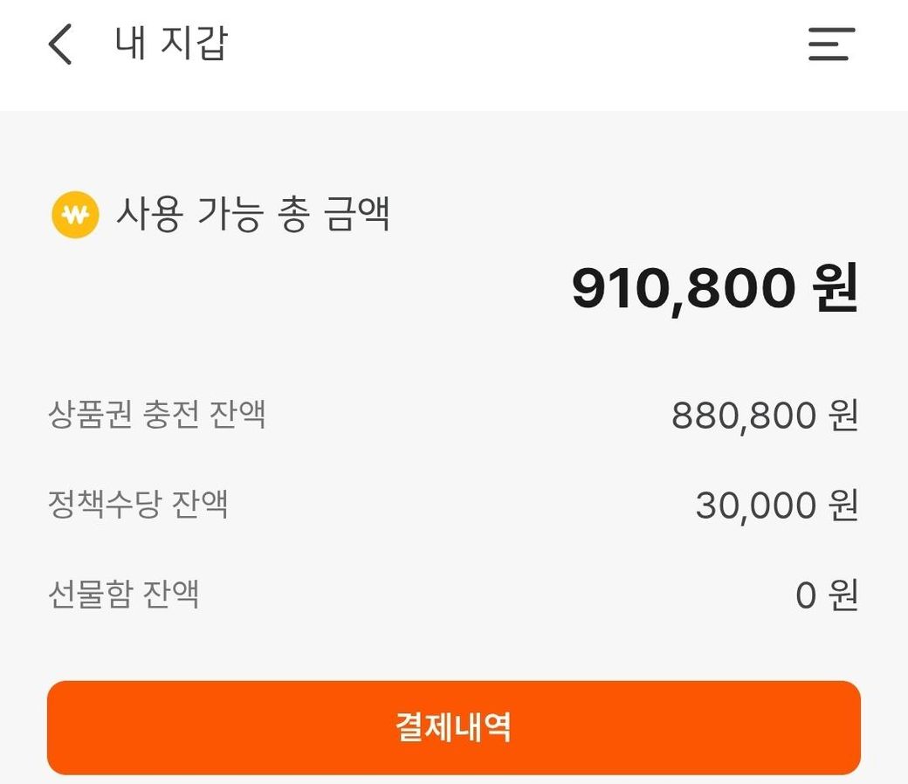Tap the 30,000 balance number
The image size is (908, 784).
click(x=755, y=505)
